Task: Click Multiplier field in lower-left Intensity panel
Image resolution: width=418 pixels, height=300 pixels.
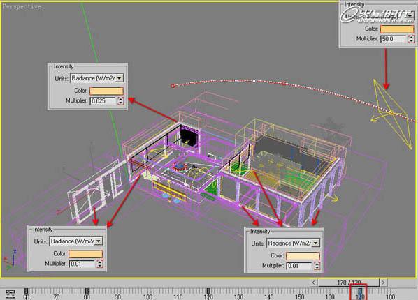Action: [82, 264]
